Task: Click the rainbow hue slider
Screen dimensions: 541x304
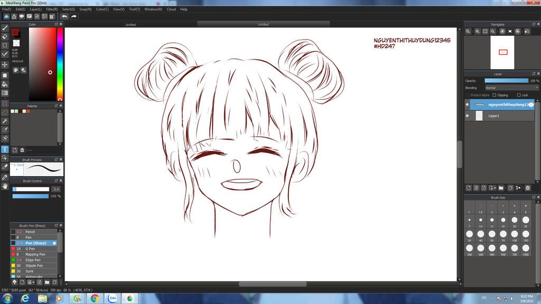Action: (60, 64)
